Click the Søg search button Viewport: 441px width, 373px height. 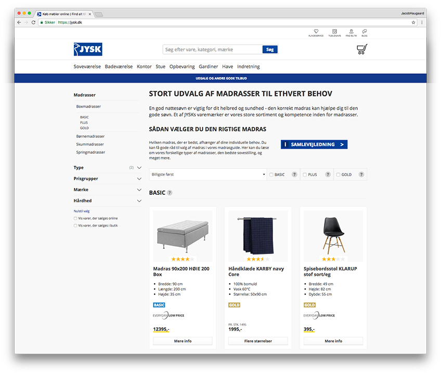[x=270, y=49]
